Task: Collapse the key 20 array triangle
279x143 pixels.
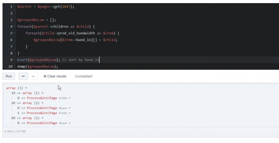Action: click(42, 103)
